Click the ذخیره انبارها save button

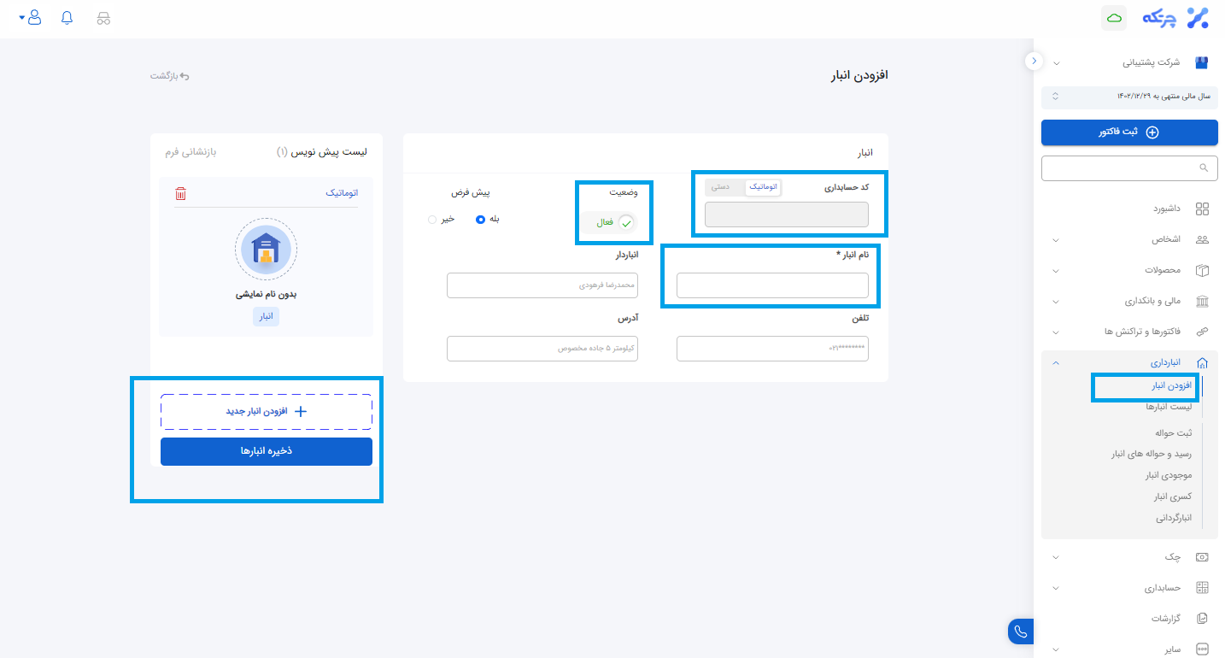click(267, 451)
